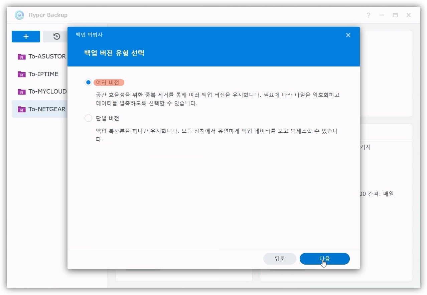
Task: Select the 단일 버전 radio button
Action: [88, 118]
